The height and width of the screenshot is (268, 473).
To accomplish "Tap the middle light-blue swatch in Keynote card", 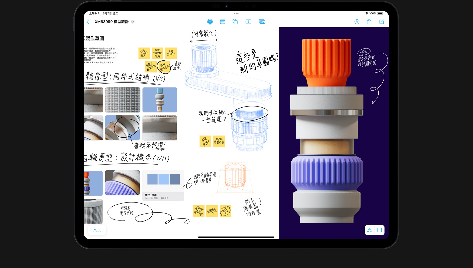I will click(x=163, y=179).
